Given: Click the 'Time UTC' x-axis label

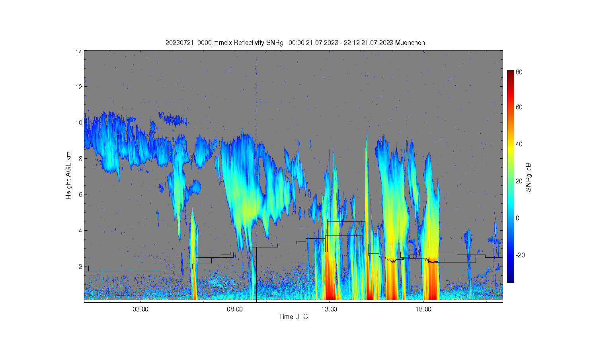Looking at the screenshot, I should point(293,317).
